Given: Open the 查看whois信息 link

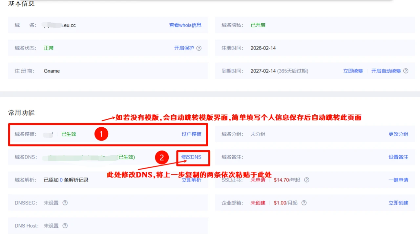Looking at the screenshot, I should click(x=185, y=25).
